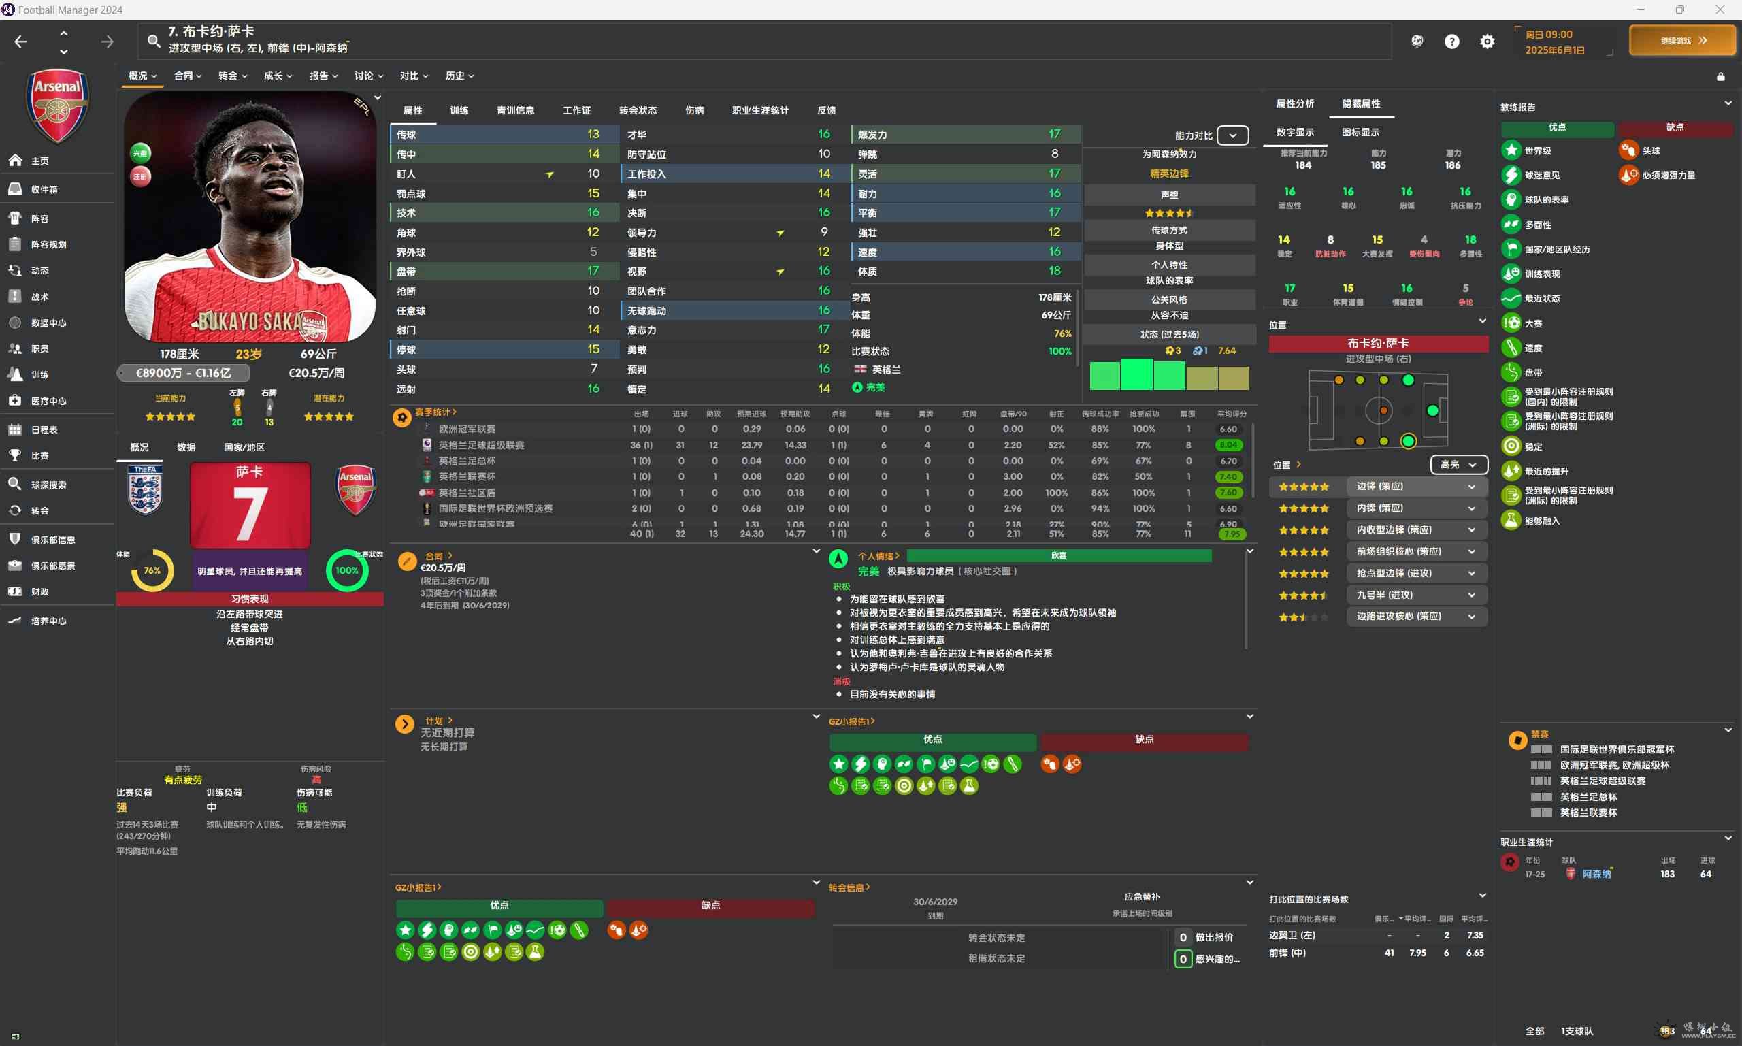1742x1046 pixels.
Task: Click the 赛季统计 football icon
Action: (x=401, y=417)
